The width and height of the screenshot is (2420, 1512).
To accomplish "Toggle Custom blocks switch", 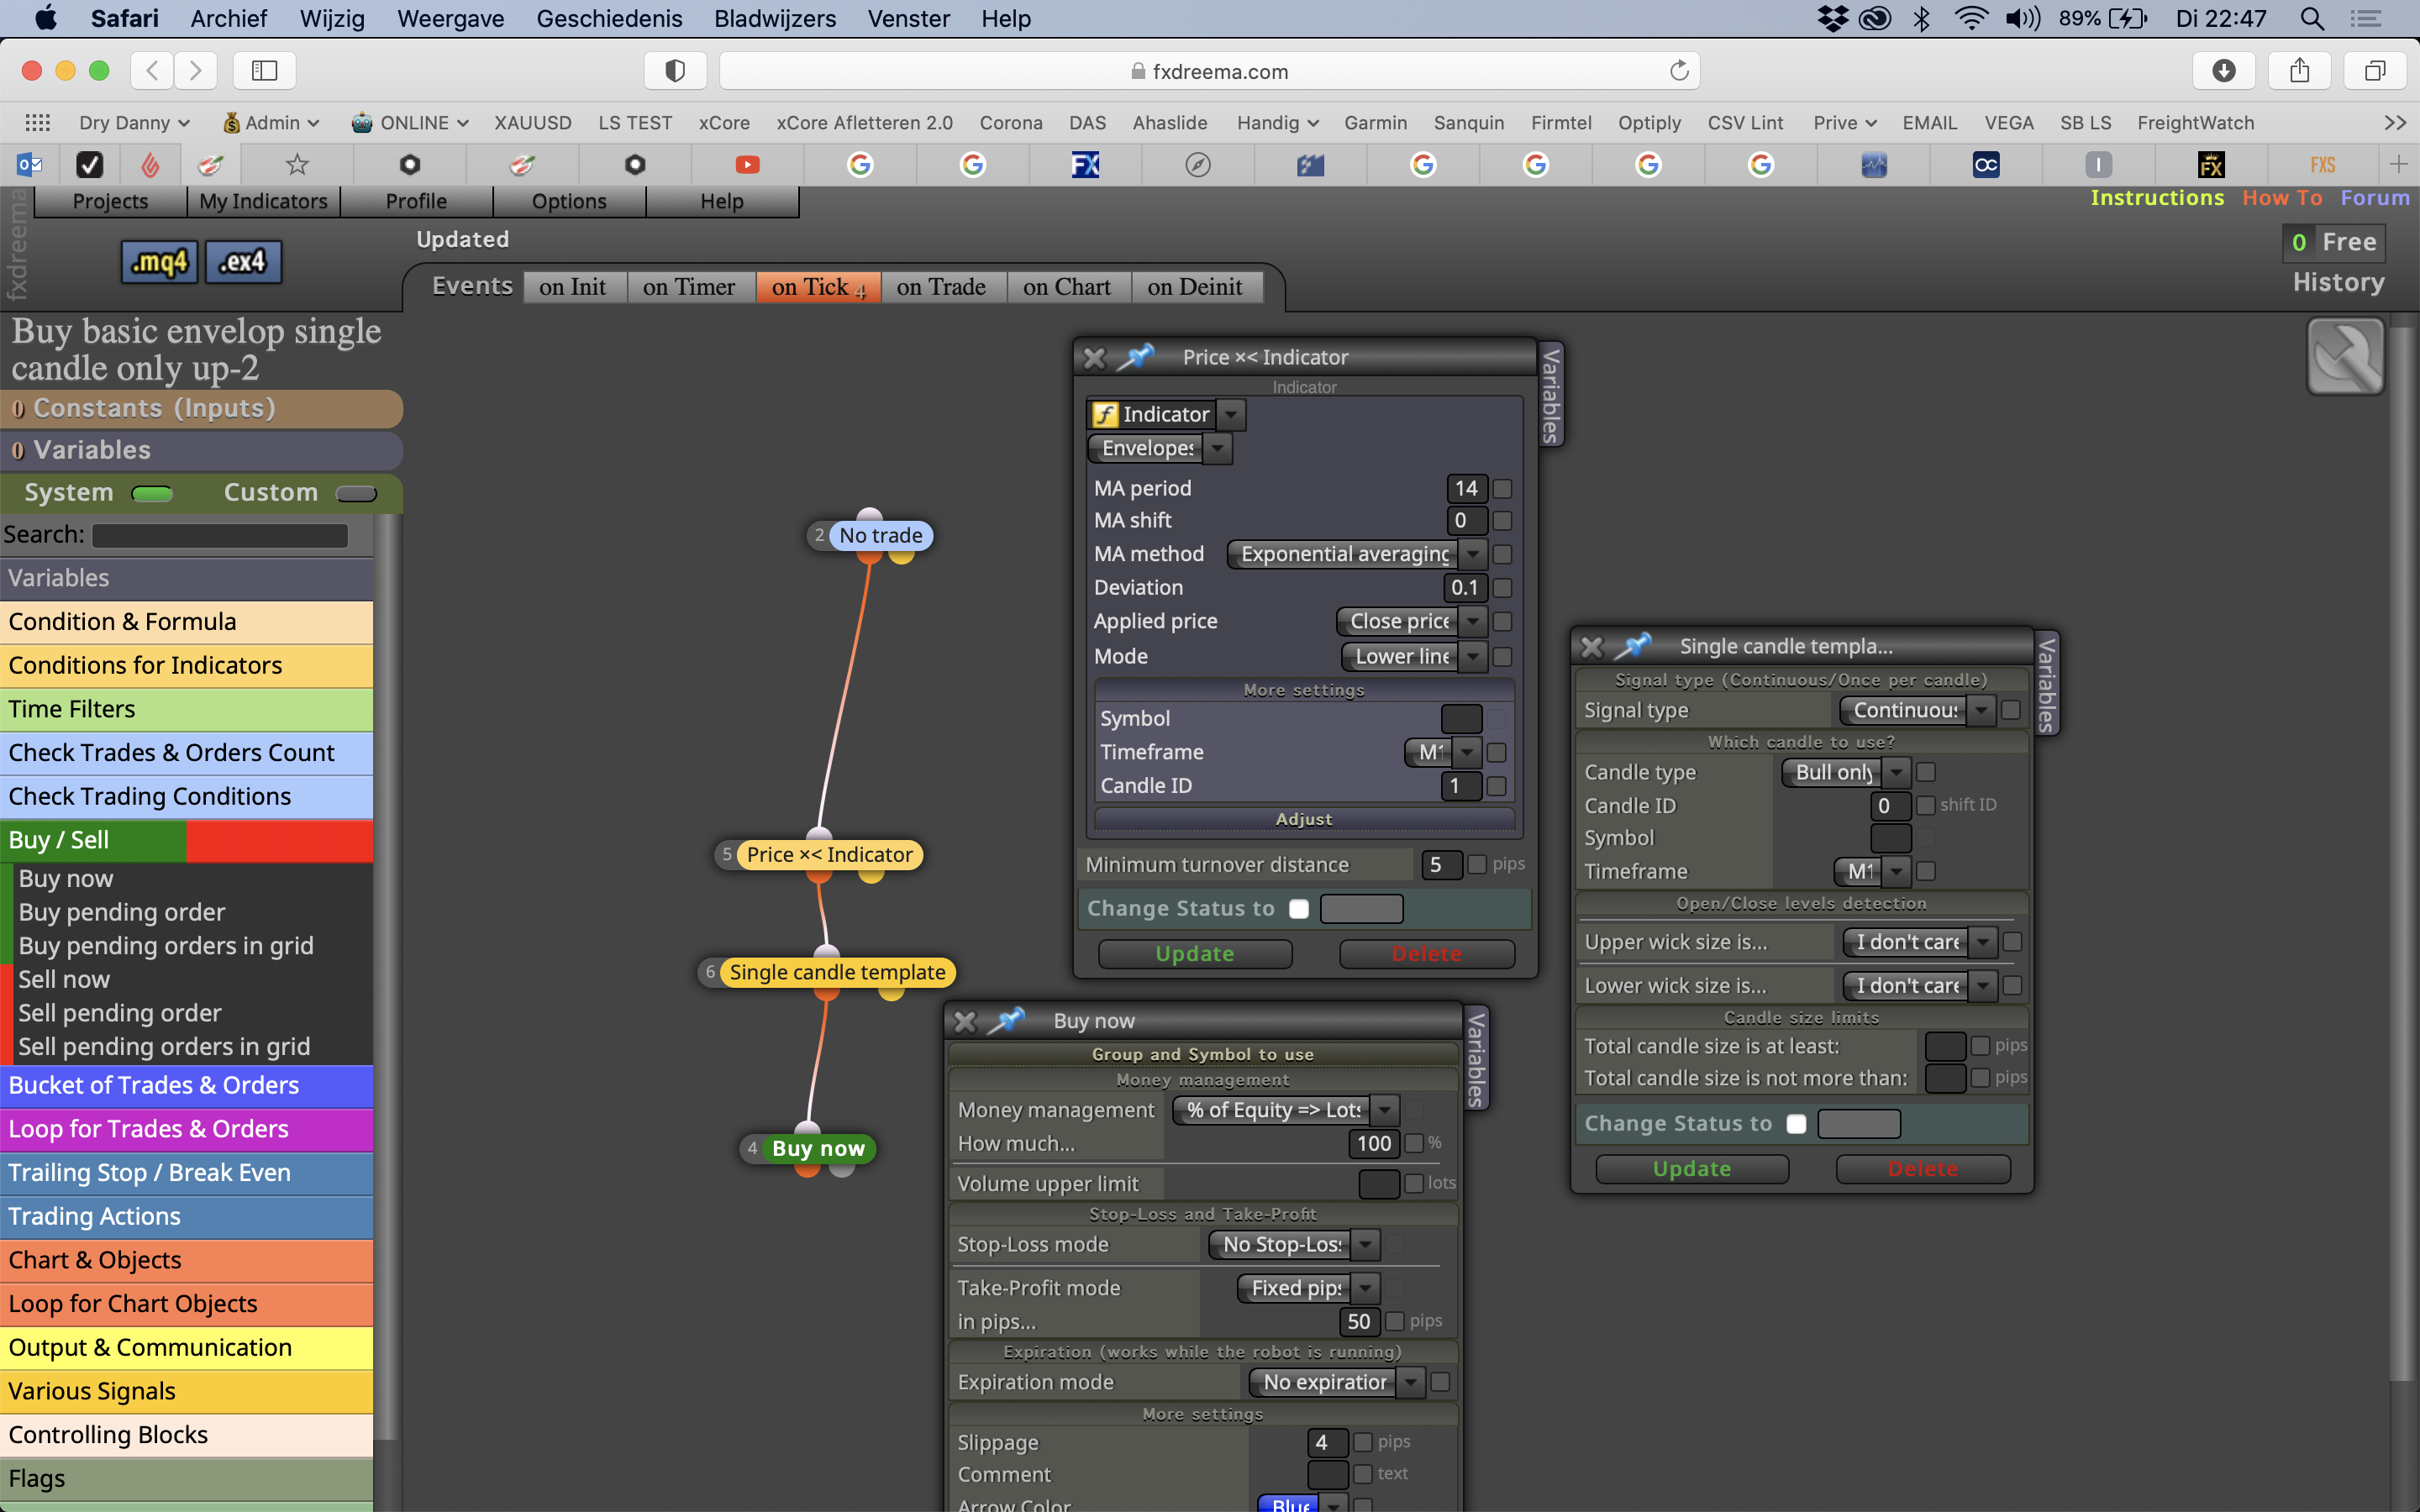I will click(x=356, y=493).
